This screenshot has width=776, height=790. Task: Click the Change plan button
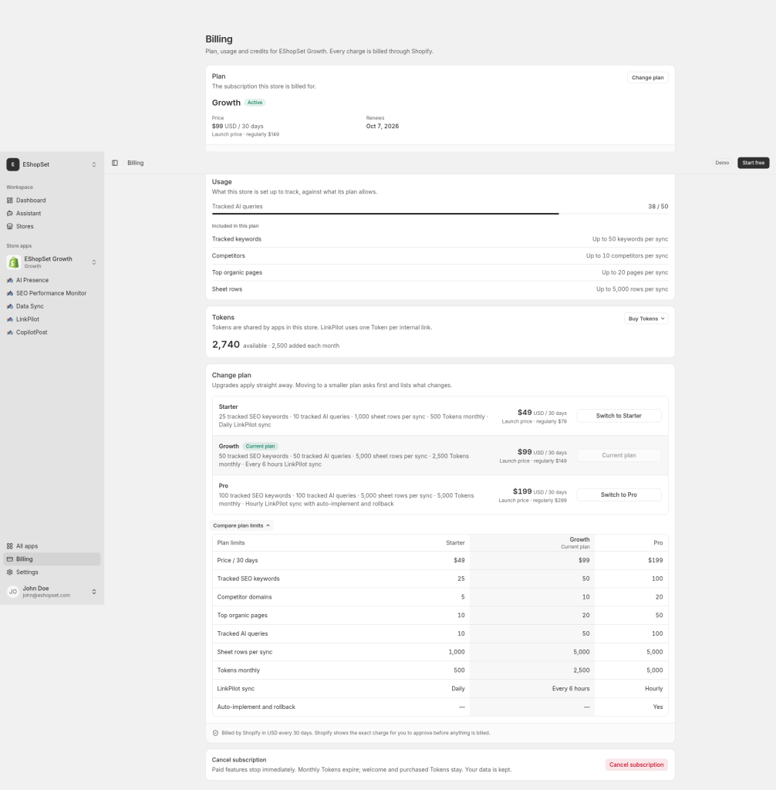tap(647, 78)
